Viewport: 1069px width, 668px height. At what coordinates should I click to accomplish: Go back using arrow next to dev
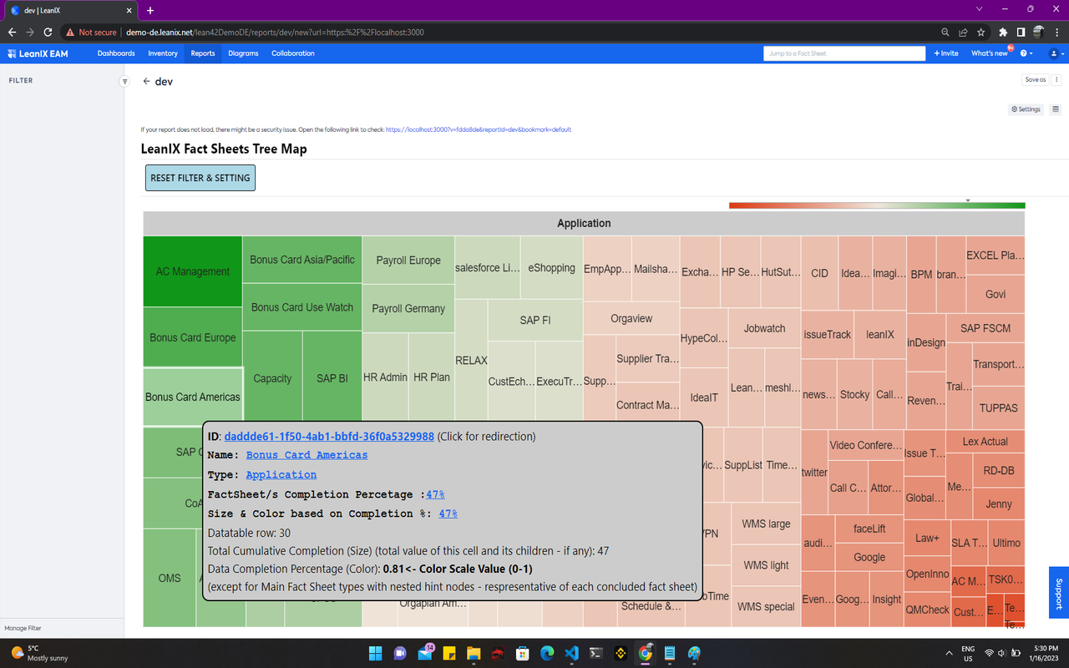click(146, 82)
